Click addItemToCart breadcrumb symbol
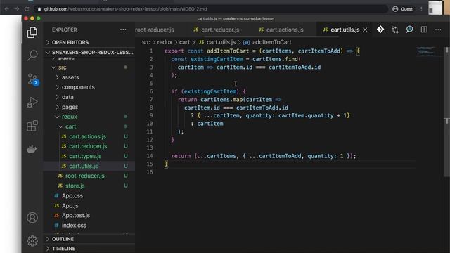 point(267,42)
